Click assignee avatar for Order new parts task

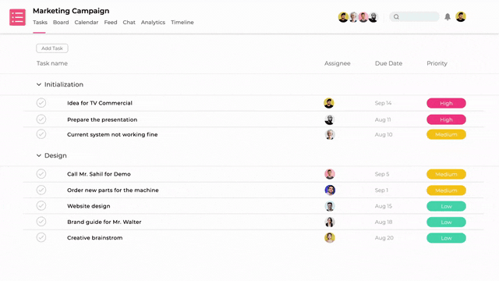(330, 190)
